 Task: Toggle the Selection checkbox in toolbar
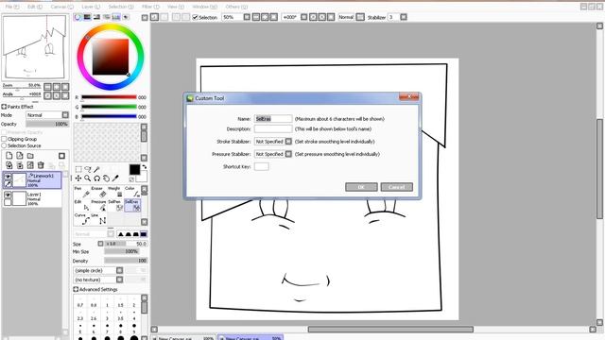[x=196, y=17]
